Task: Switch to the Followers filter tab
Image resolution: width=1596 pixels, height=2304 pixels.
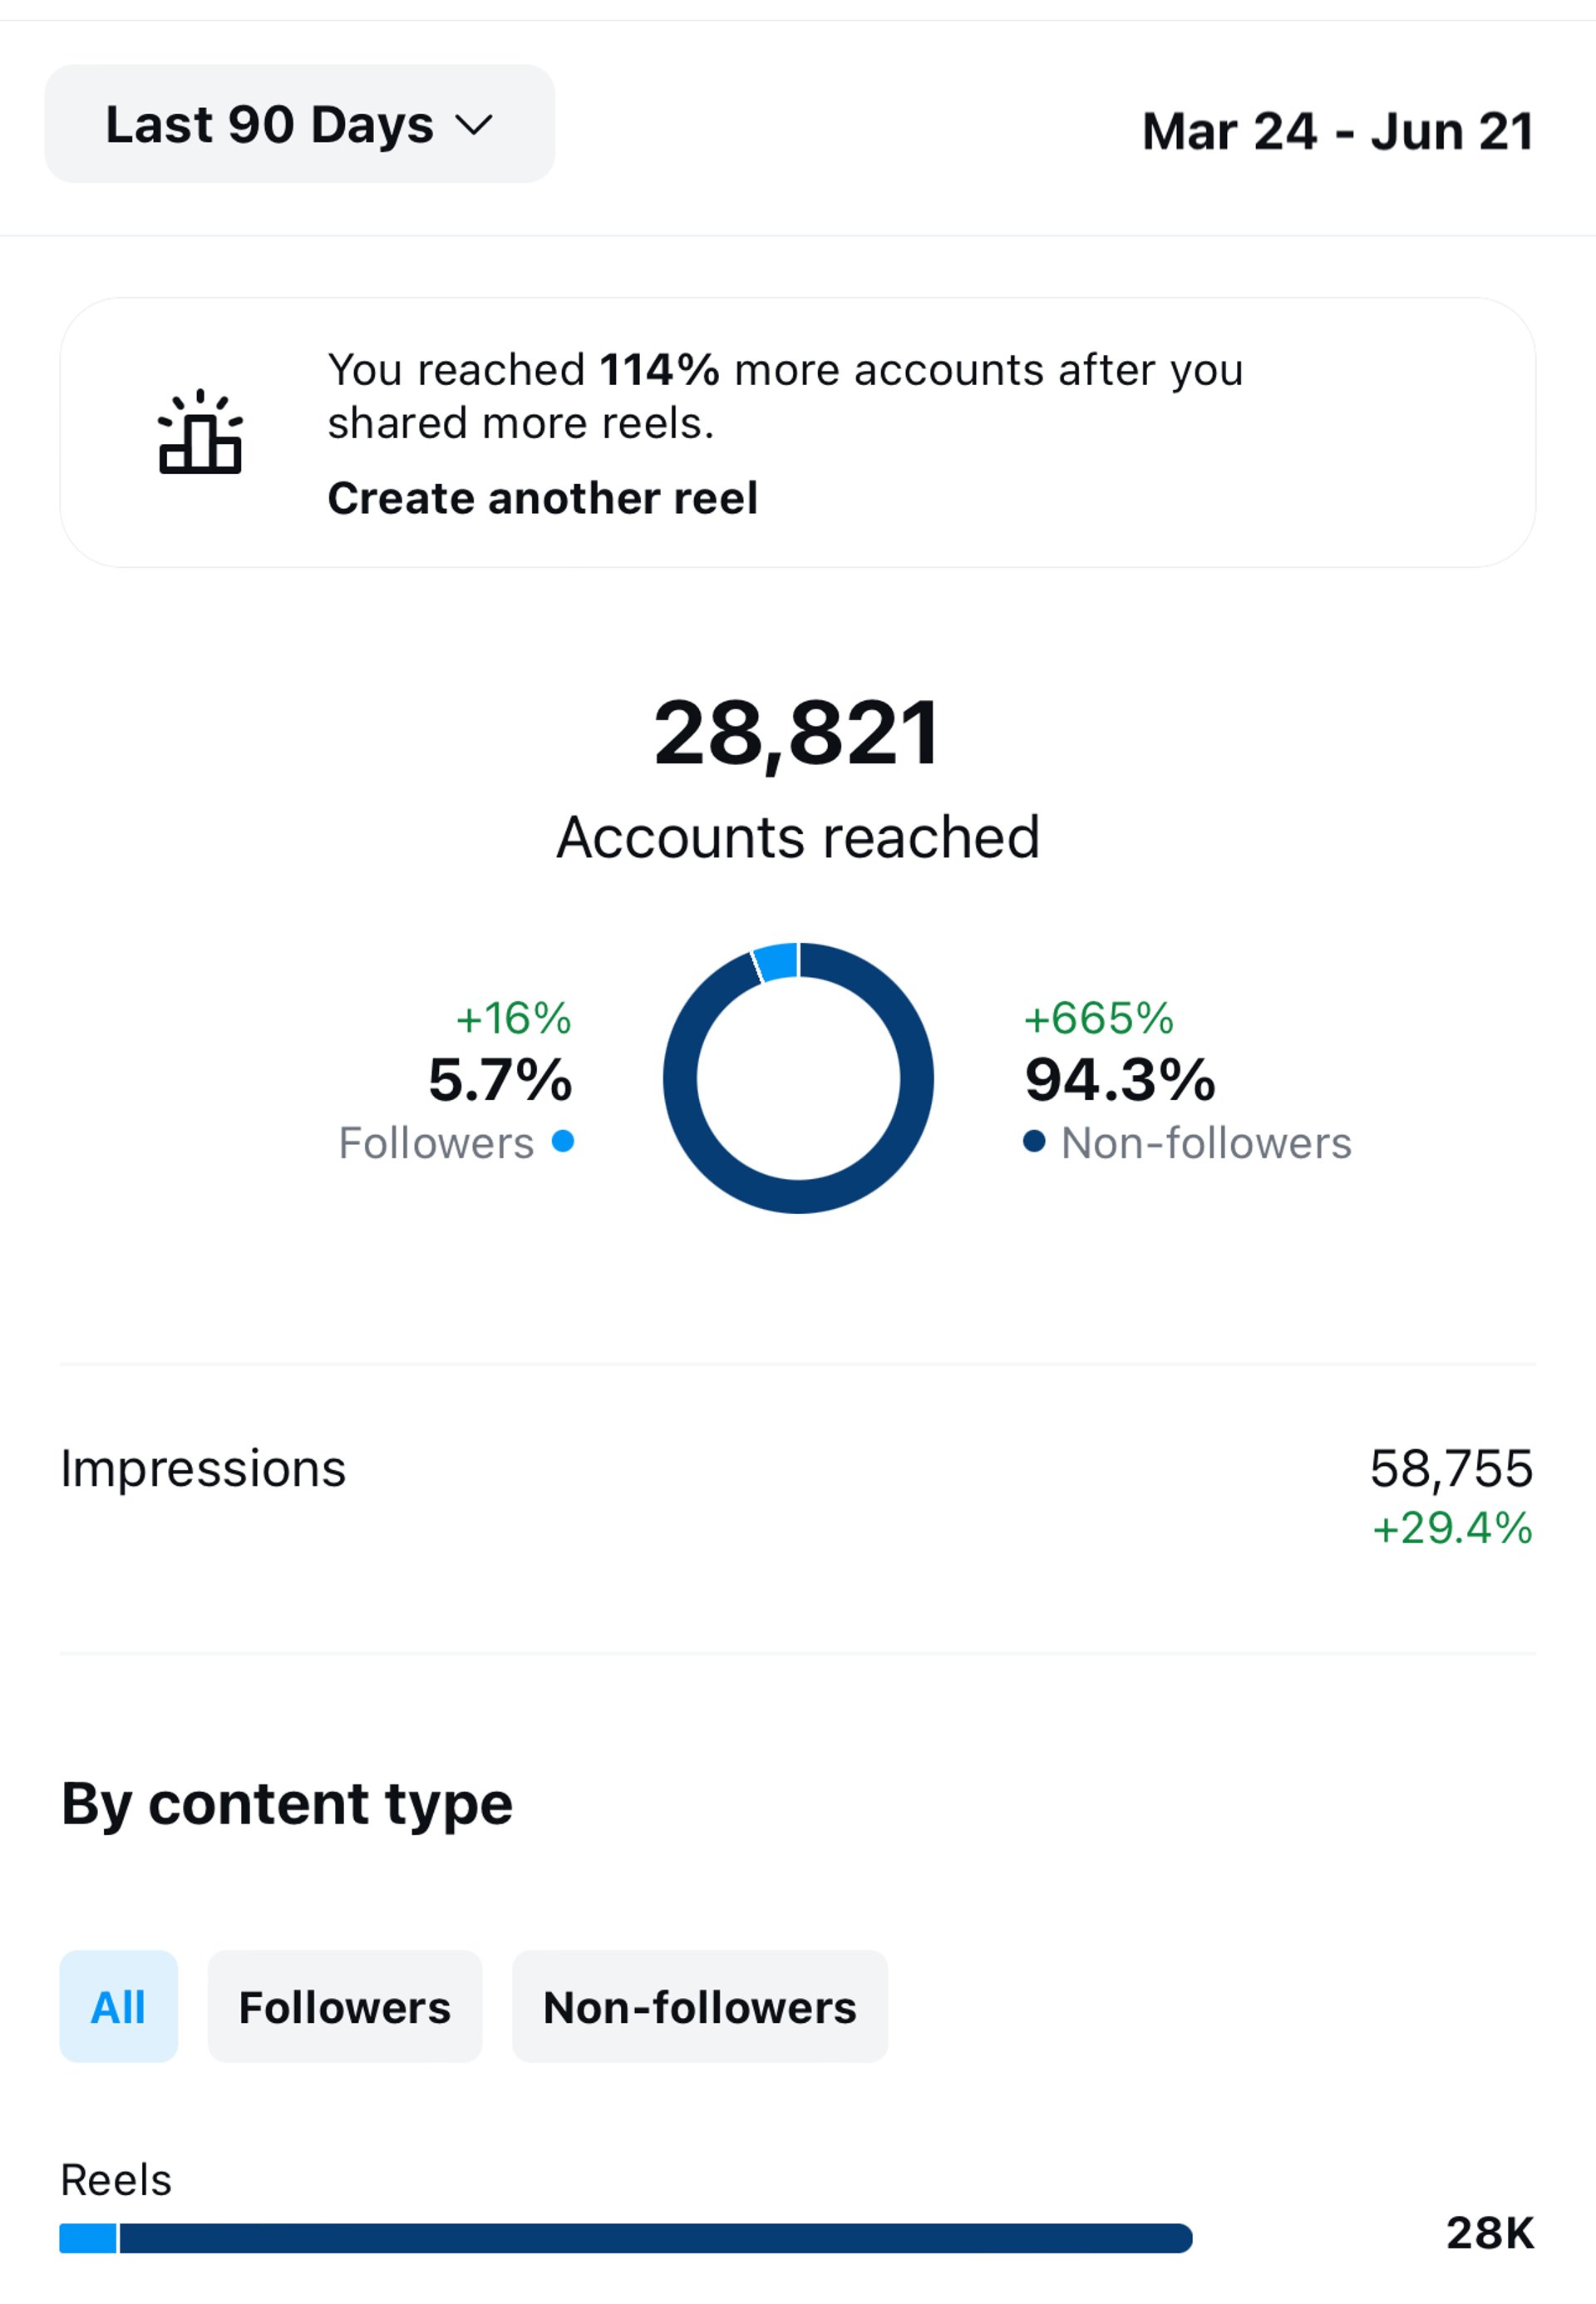Action: point(345,2007)
